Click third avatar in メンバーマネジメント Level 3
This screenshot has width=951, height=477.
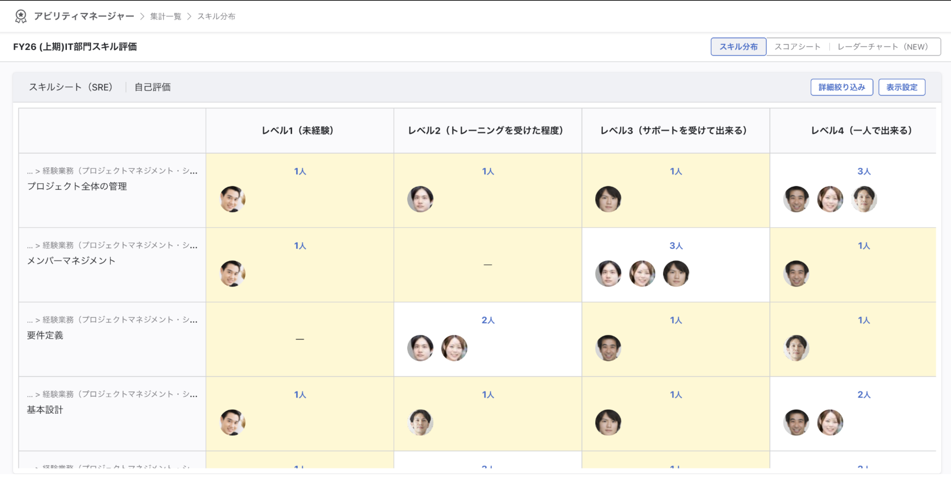click(x=676, y=273)
